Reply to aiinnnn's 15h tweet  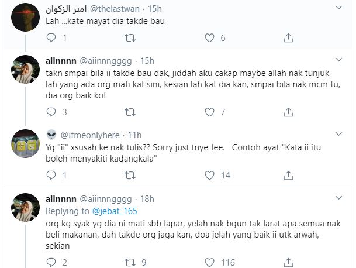click(51, 112)
